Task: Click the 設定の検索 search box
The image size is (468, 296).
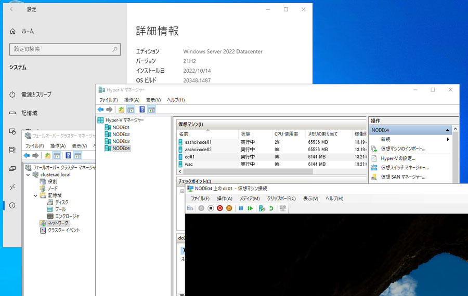Action: 65,49
